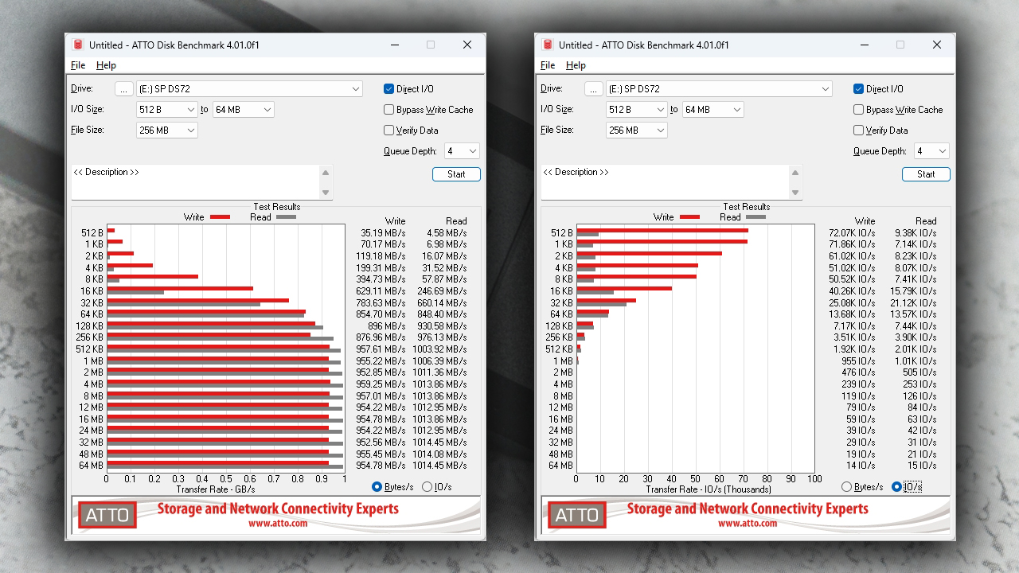
Task: Enable Verify Data in the left window
Action: coord(389,131)
